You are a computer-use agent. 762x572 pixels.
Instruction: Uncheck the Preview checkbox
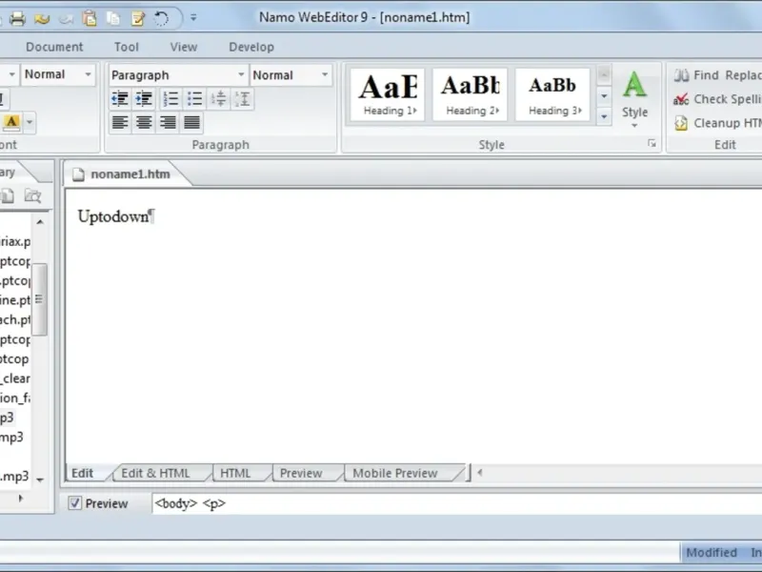[75, 503]
